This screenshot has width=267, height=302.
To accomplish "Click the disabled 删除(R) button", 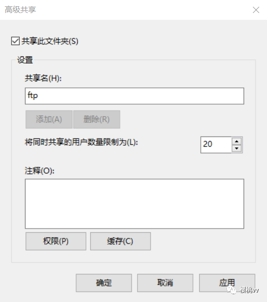I will (96, 119).
